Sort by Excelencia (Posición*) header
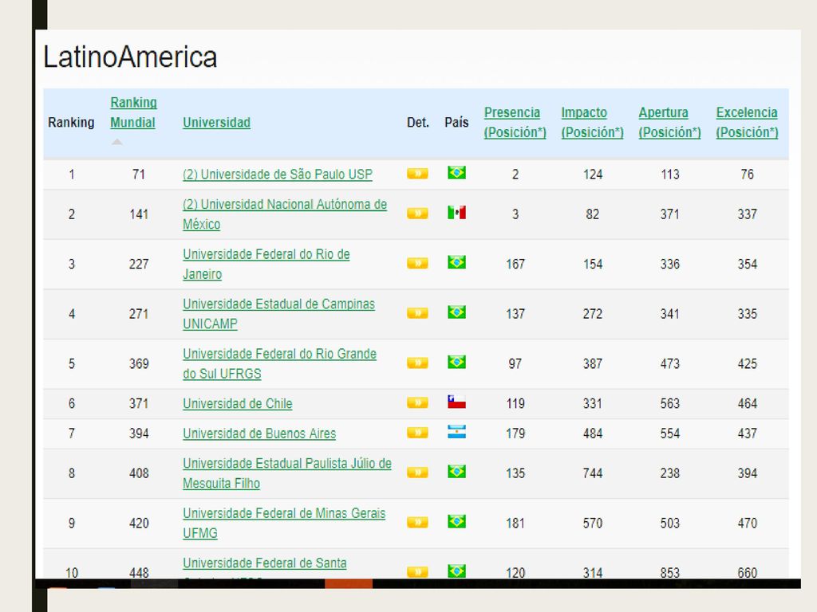Viewport: 817px width, 612px height. (x=747, y=122)
